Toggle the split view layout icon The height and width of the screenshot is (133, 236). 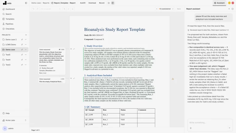click(x=109, y=3)
